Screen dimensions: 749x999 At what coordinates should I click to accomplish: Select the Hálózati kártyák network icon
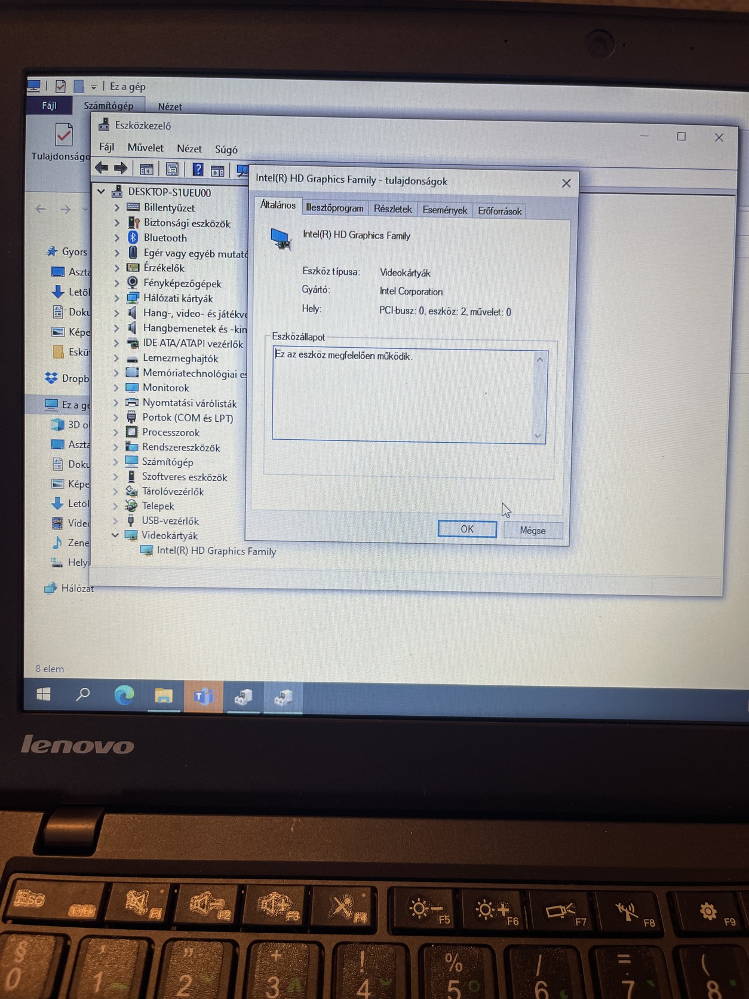[133, 298]
